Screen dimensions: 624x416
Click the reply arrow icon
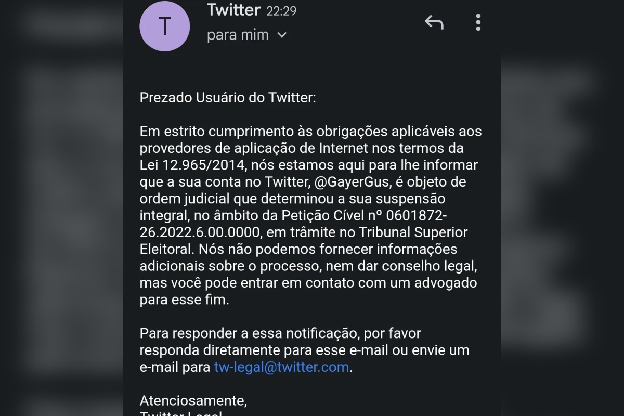(434, 22)
